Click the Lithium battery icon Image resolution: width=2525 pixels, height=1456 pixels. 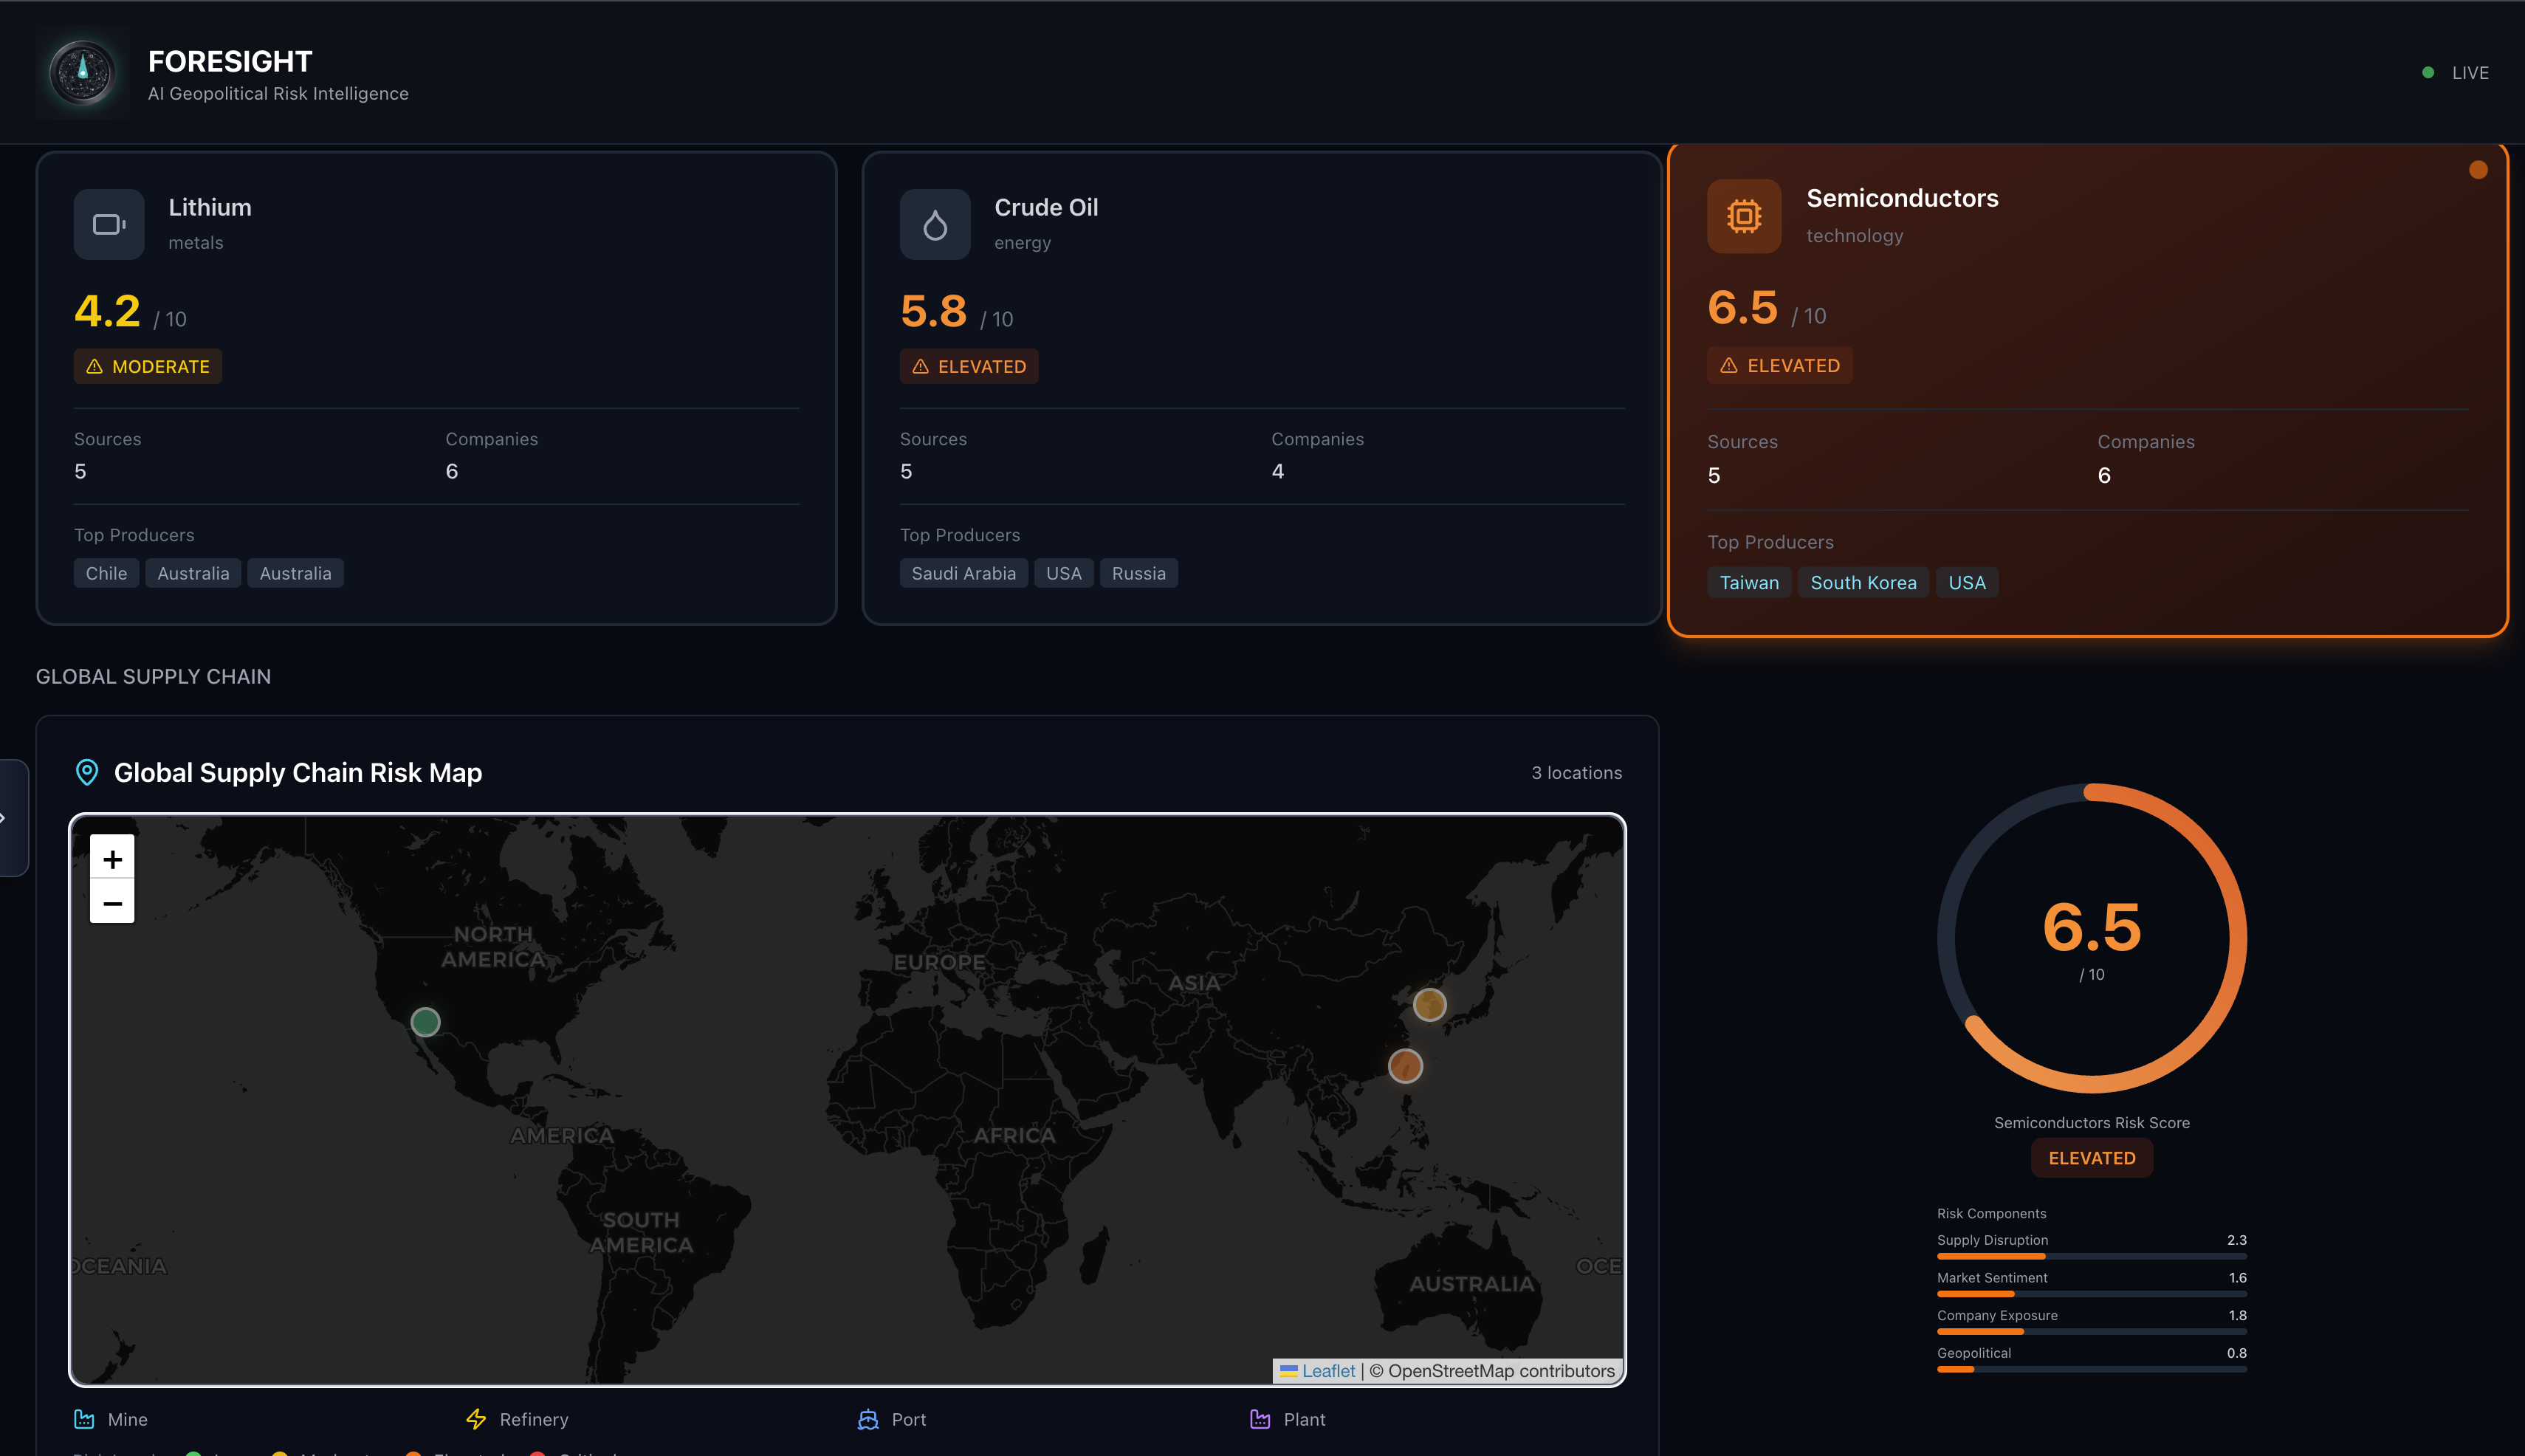click(x=109, y=225)
